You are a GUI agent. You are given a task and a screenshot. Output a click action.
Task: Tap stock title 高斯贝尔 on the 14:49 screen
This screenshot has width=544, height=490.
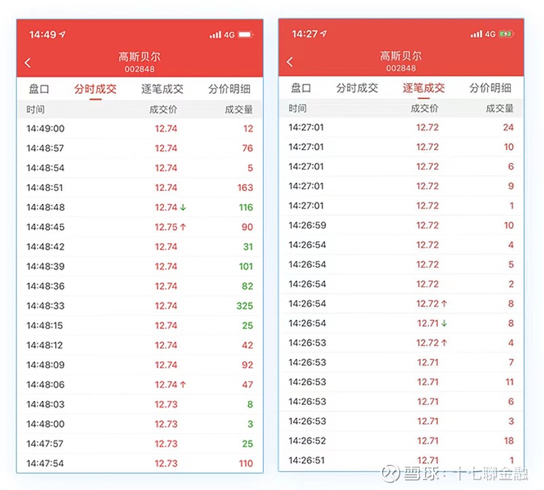coord(139,57)
